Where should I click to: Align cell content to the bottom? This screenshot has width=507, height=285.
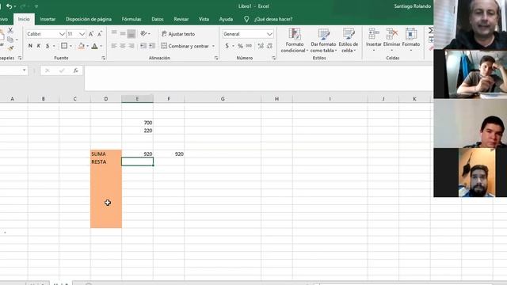(x=131, y=33)
